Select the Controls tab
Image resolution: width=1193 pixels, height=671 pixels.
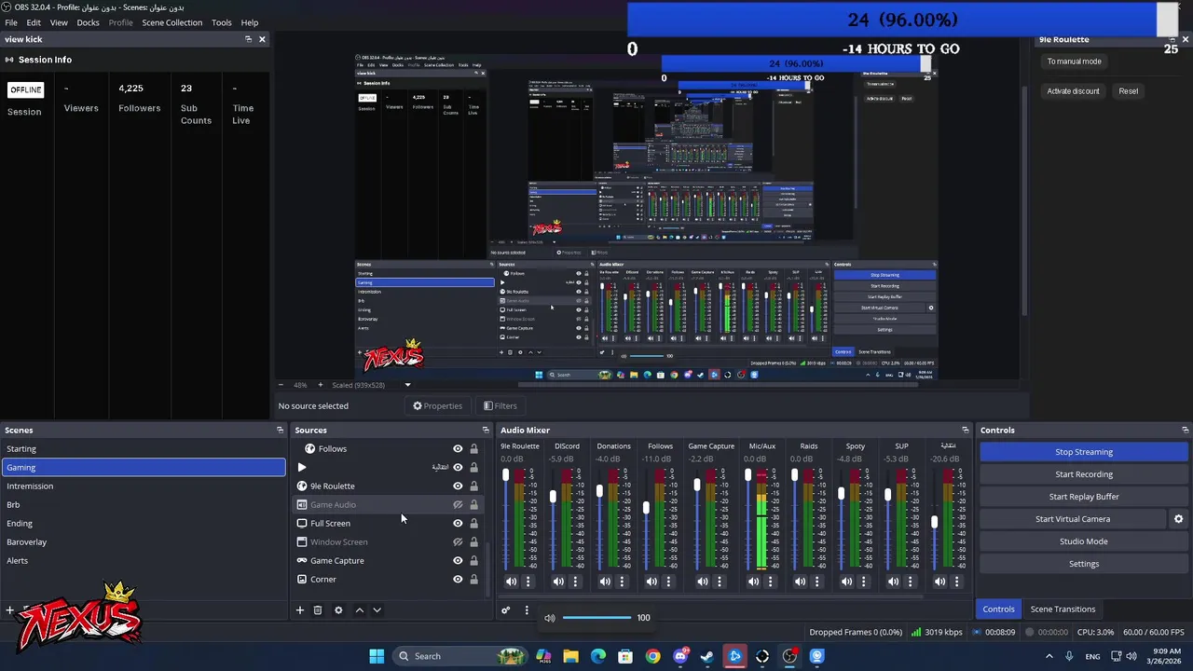998,609
